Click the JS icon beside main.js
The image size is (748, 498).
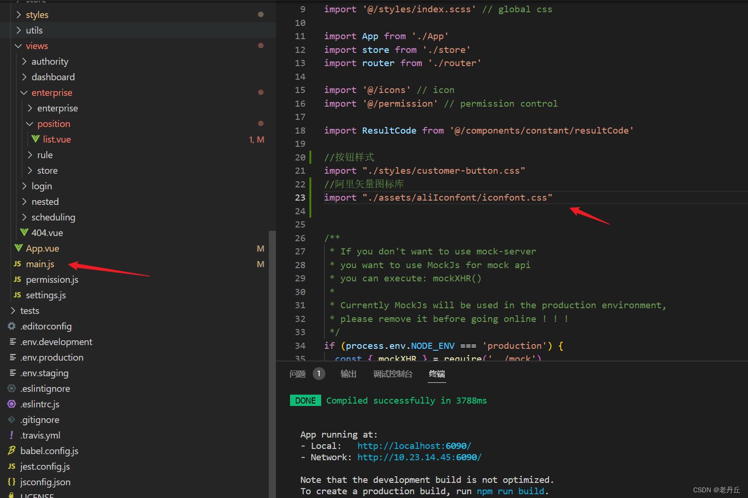(17, 264)
